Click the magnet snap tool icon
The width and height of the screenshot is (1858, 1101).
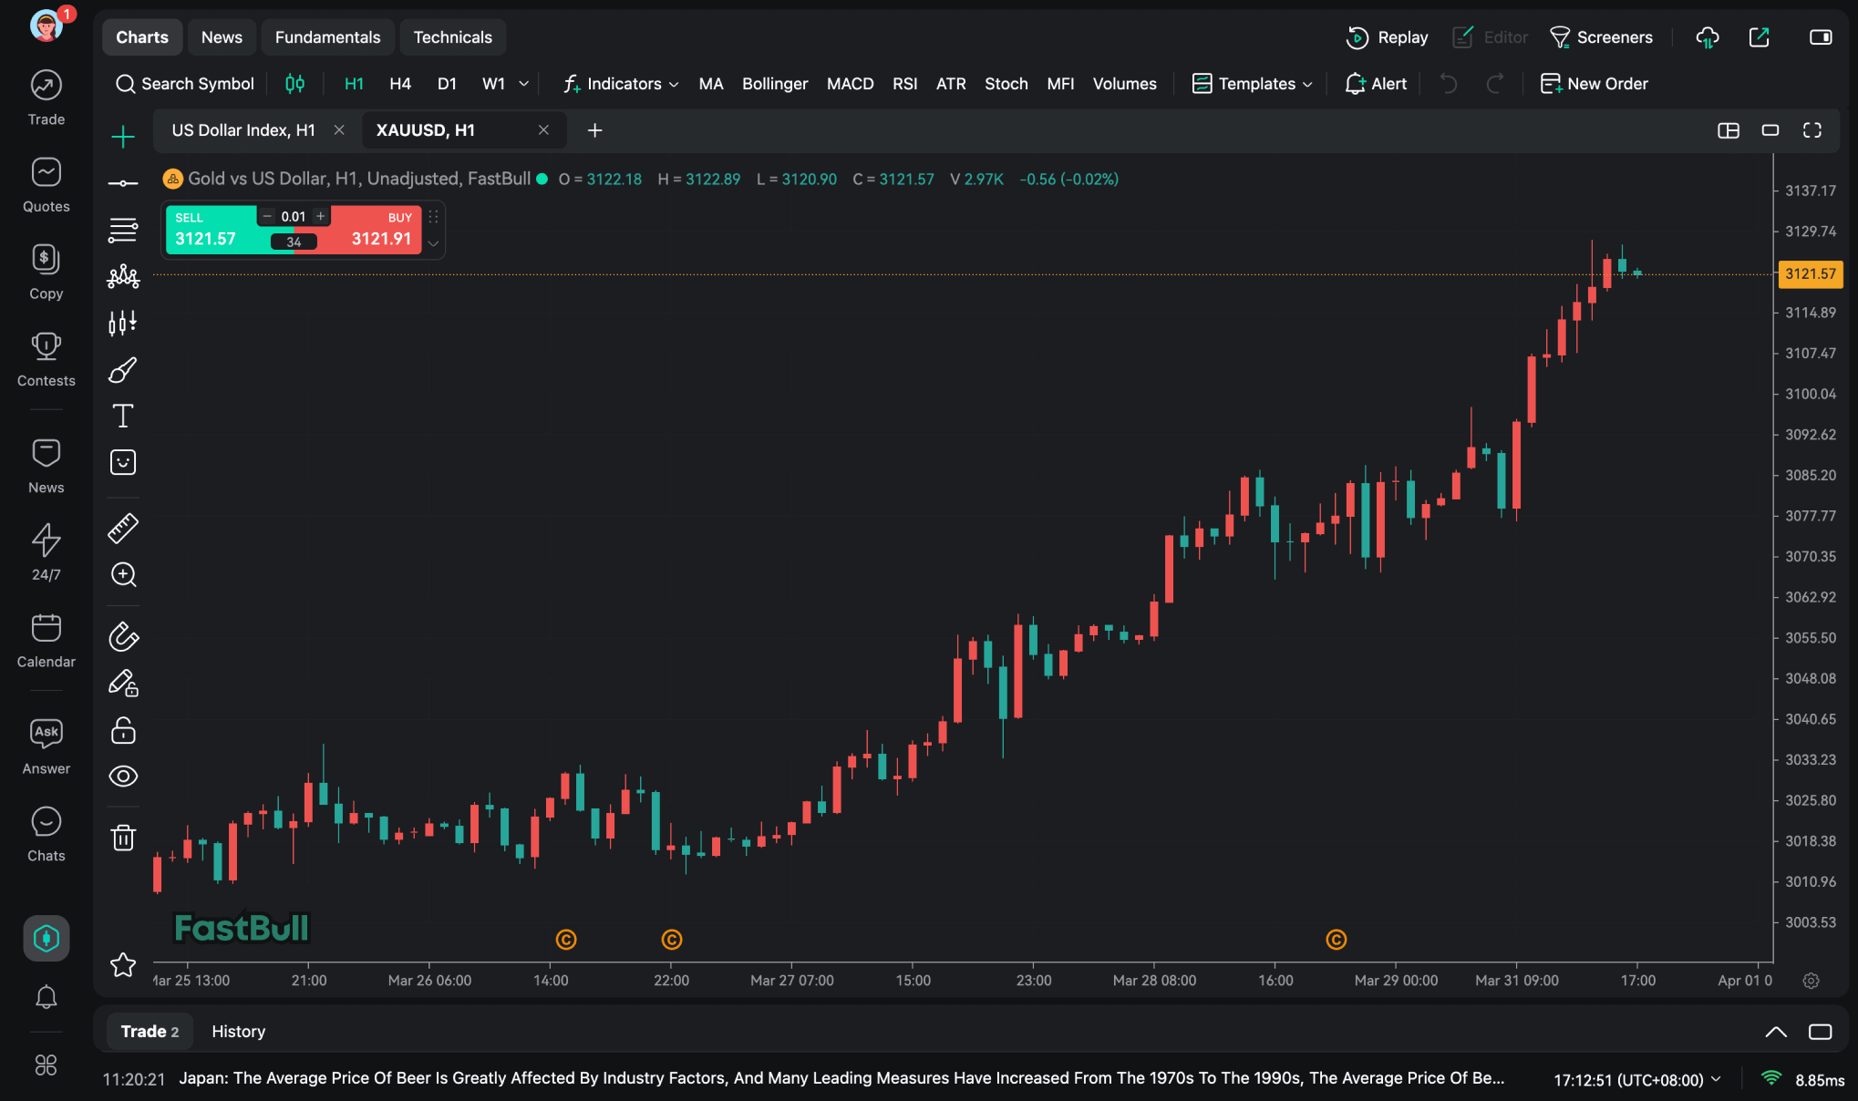123,636
